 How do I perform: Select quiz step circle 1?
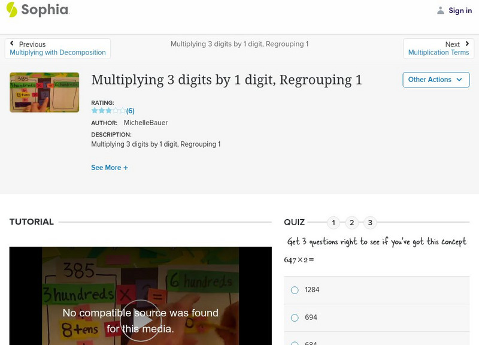click(x=334, y=222)
